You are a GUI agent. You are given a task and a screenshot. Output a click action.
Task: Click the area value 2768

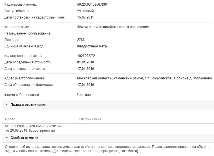click(x=81, y=40)
